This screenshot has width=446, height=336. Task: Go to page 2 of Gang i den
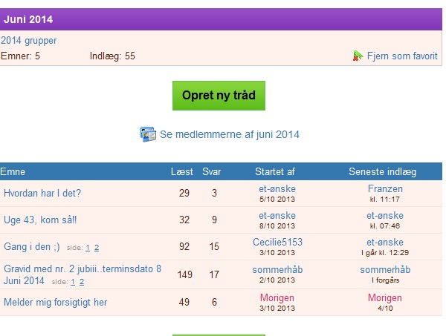click(97, 248)
